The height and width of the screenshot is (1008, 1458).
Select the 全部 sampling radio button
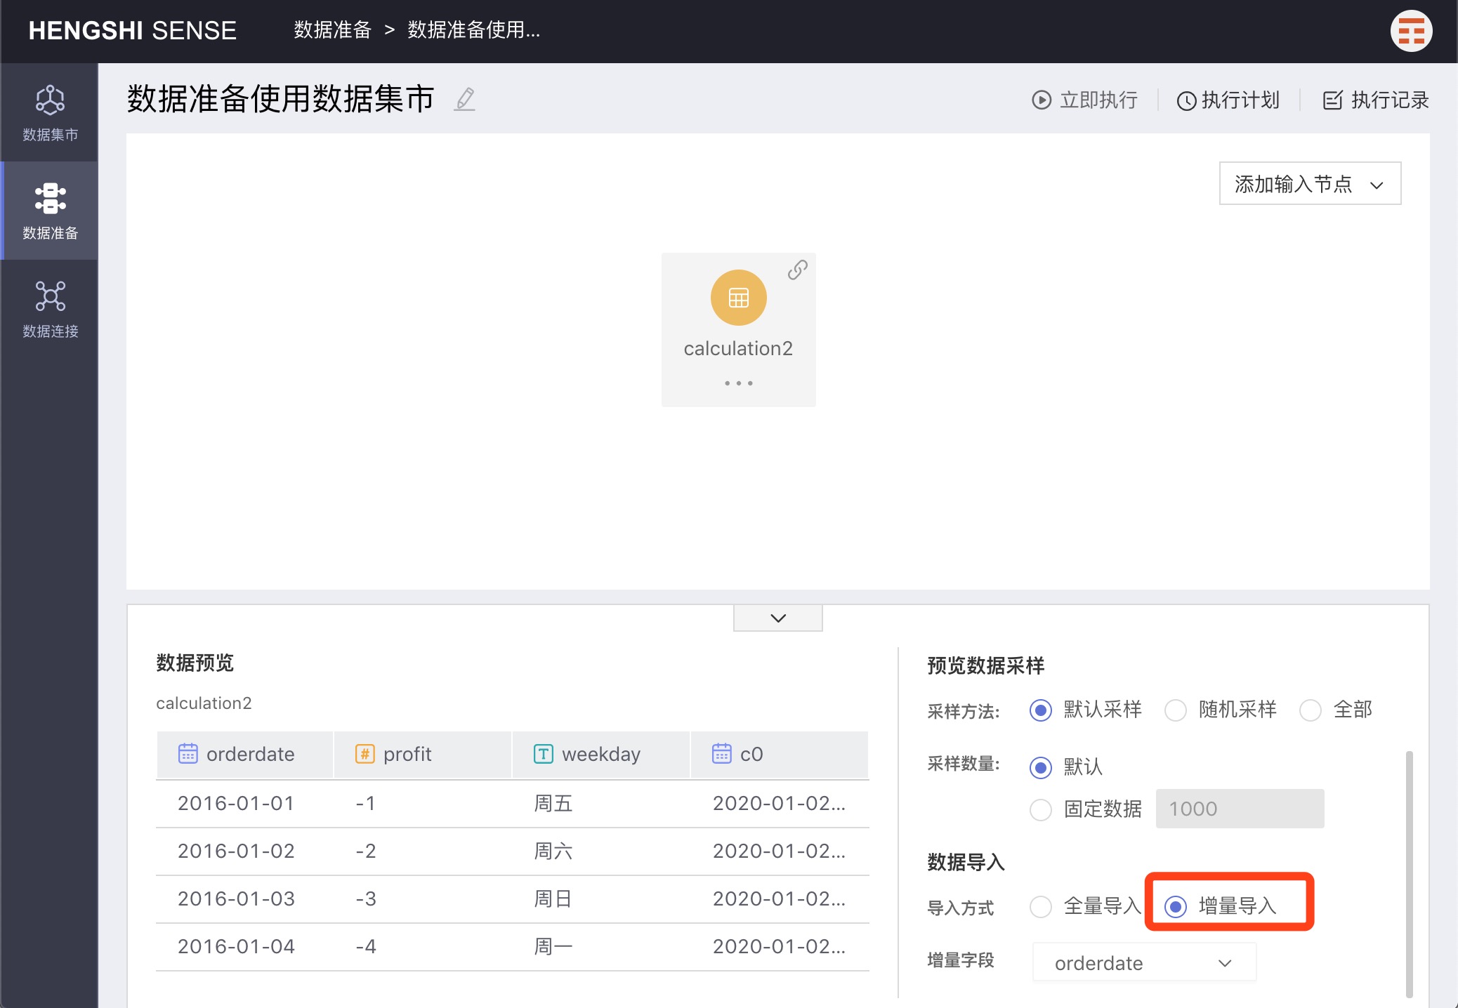click(1311, 710)
